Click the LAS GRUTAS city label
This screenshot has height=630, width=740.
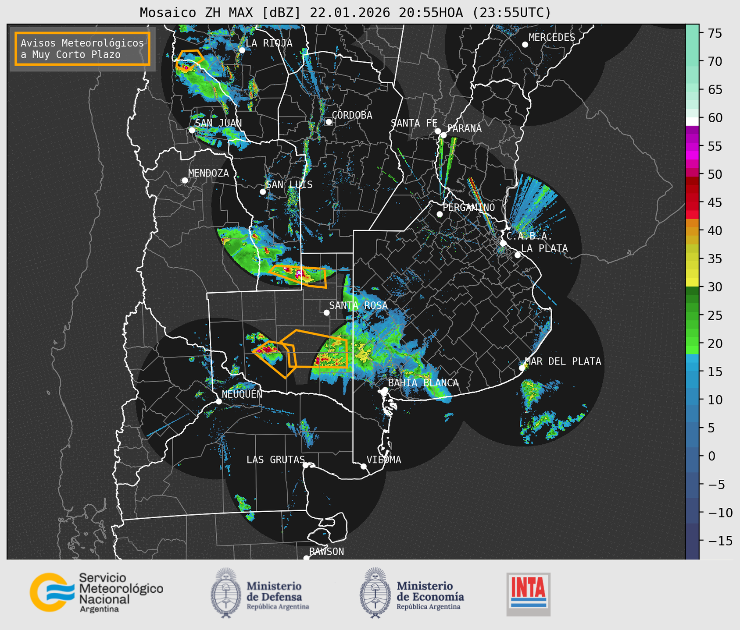275,460
